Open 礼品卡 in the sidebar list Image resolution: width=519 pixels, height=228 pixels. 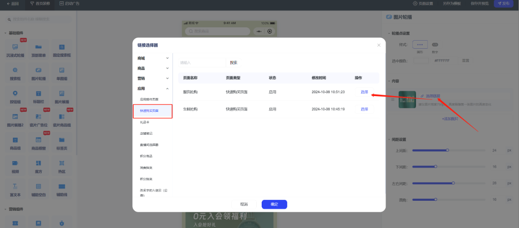(x=138, y=122)
